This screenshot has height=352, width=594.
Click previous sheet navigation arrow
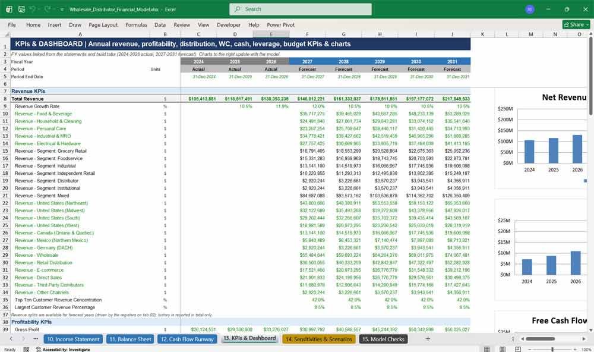[x=11, y=339]
